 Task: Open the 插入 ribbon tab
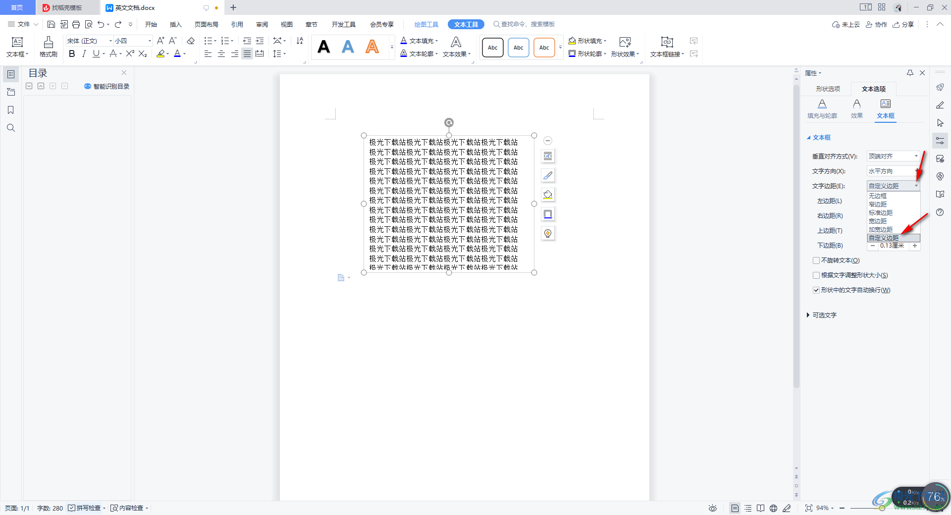tap(176, 24)
